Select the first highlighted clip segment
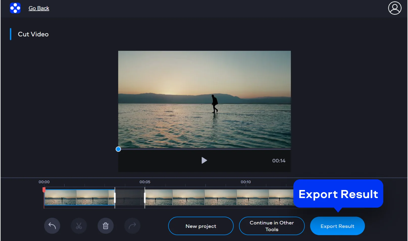 pyautogui.click(x=79, y=197)
